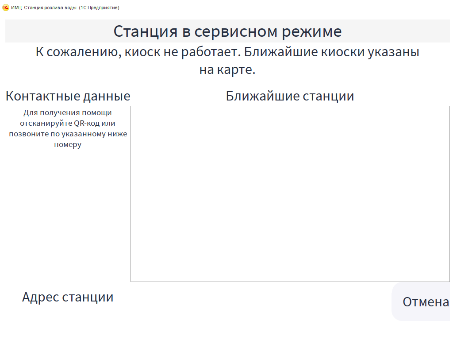
Task: Select the heading 'Станция в сервисном режиме'
Action: (x=227, y=31)
